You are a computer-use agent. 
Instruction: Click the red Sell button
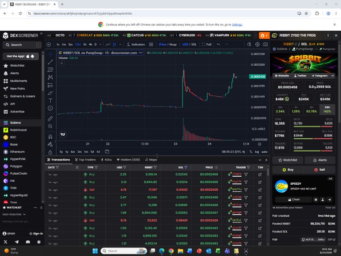coord(319,170)
